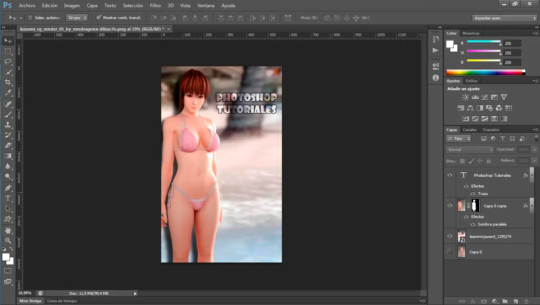Select the Eraser tool
The height and width of the screenshot is (305, 540).
[x=8, y=145]
